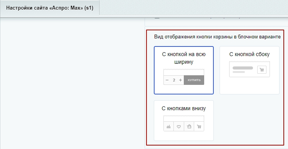
Task: Click the quick-buy basket icon in bottom-buttons preview
Action: (x=189, y=126)
